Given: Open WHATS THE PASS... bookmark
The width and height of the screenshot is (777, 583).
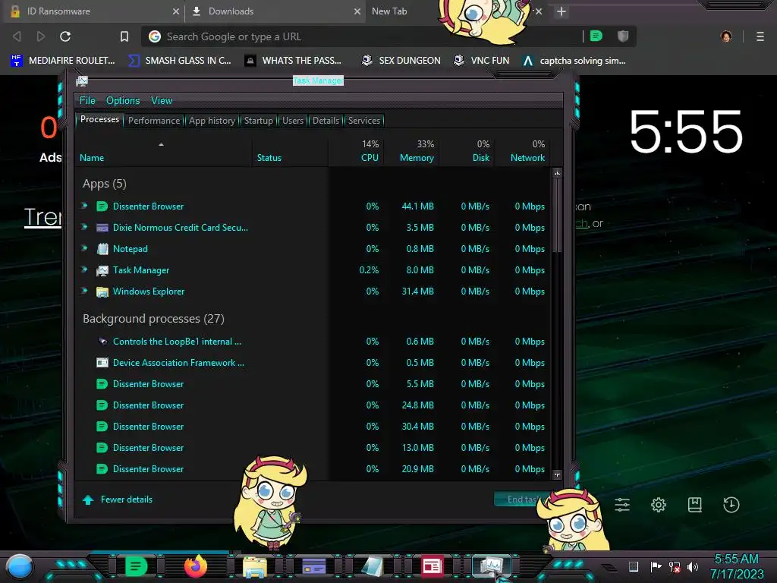Looking at the screenshot, I should (x=293, y=61).
